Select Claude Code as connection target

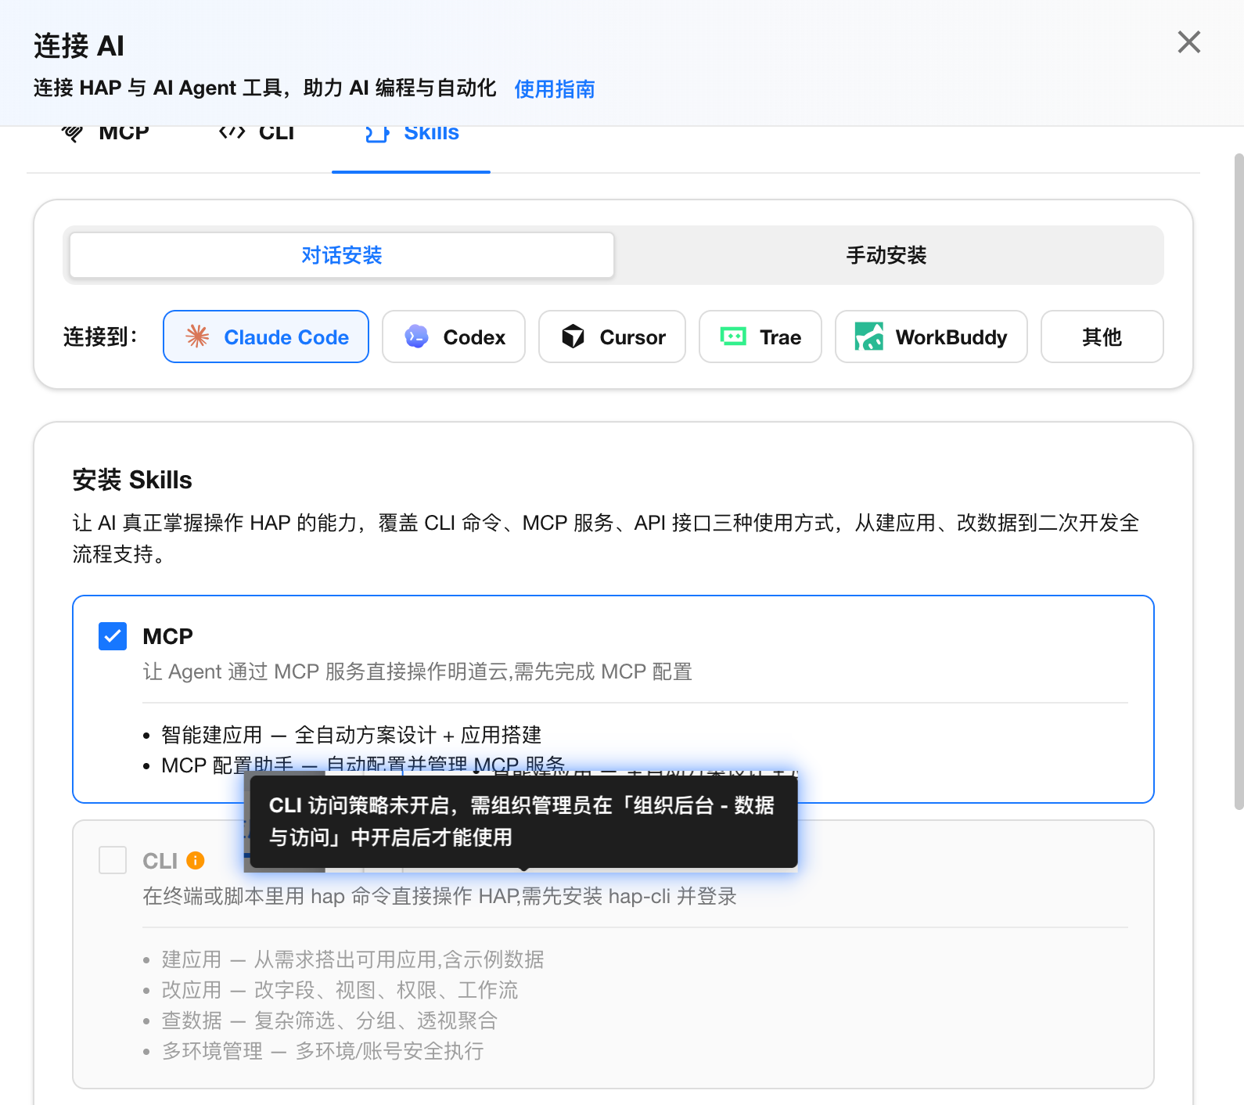point(266,337)
